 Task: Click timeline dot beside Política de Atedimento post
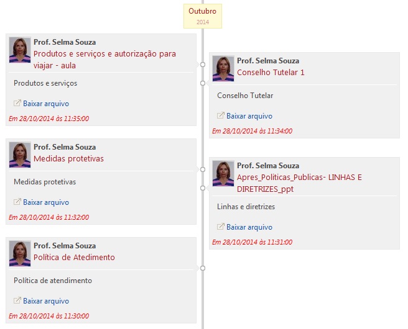pos(203,268)
